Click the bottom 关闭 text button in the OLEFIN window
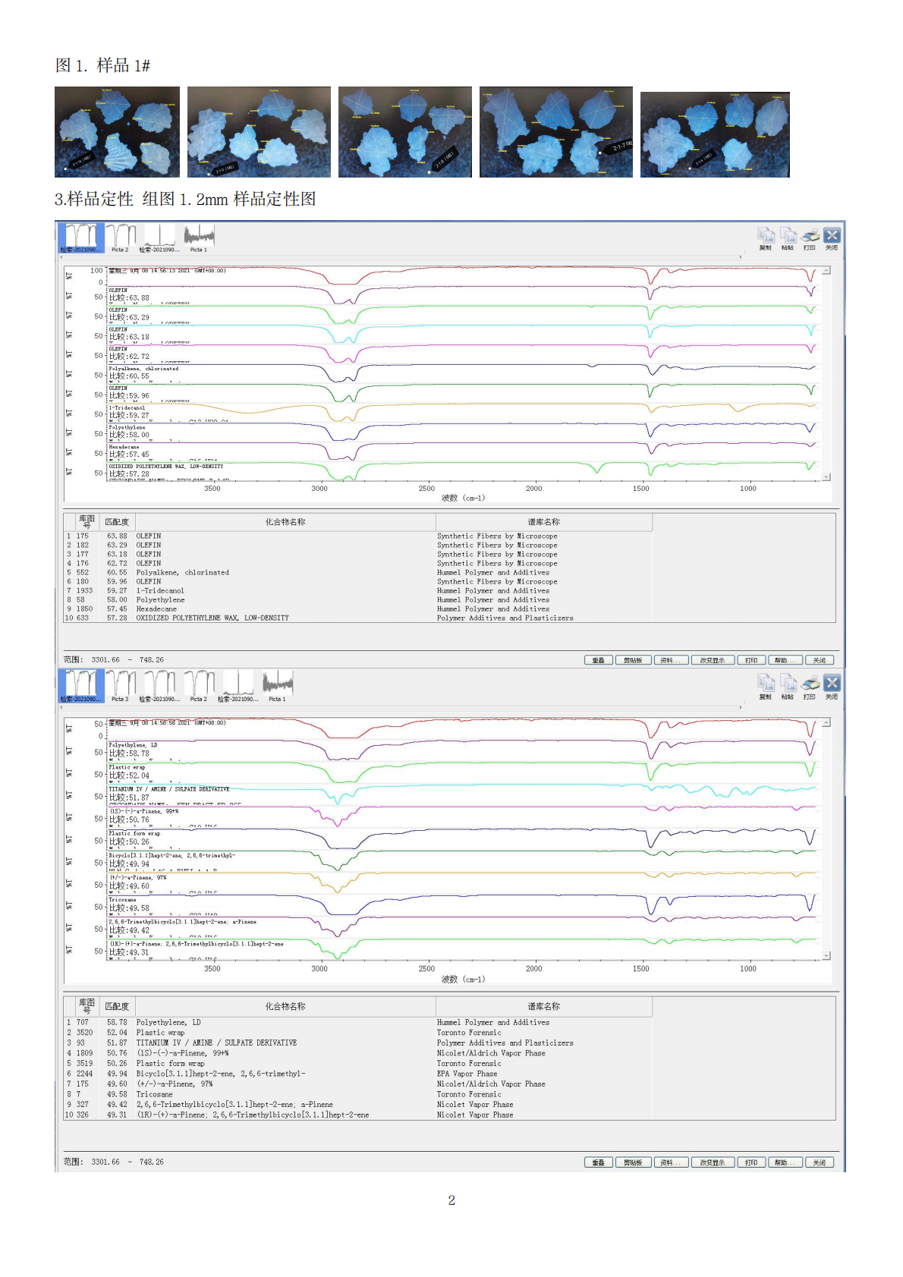 coord(820,660)
